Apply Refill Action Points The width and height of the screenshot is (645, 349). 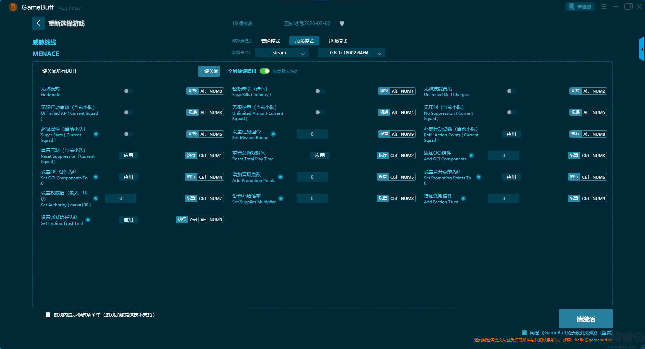pyautogui.click(x=511, y=134)
